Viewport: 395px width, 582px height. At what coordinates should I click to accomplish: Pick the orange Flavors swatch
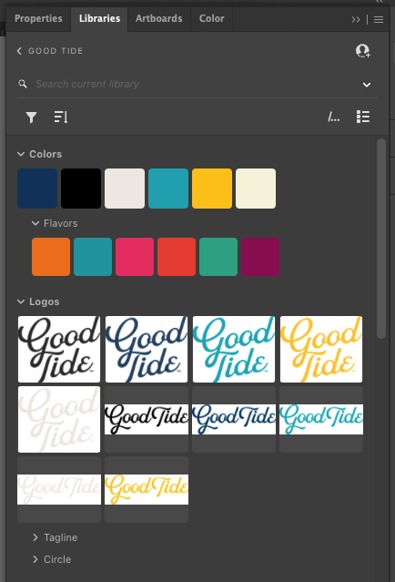coord(51,257)
